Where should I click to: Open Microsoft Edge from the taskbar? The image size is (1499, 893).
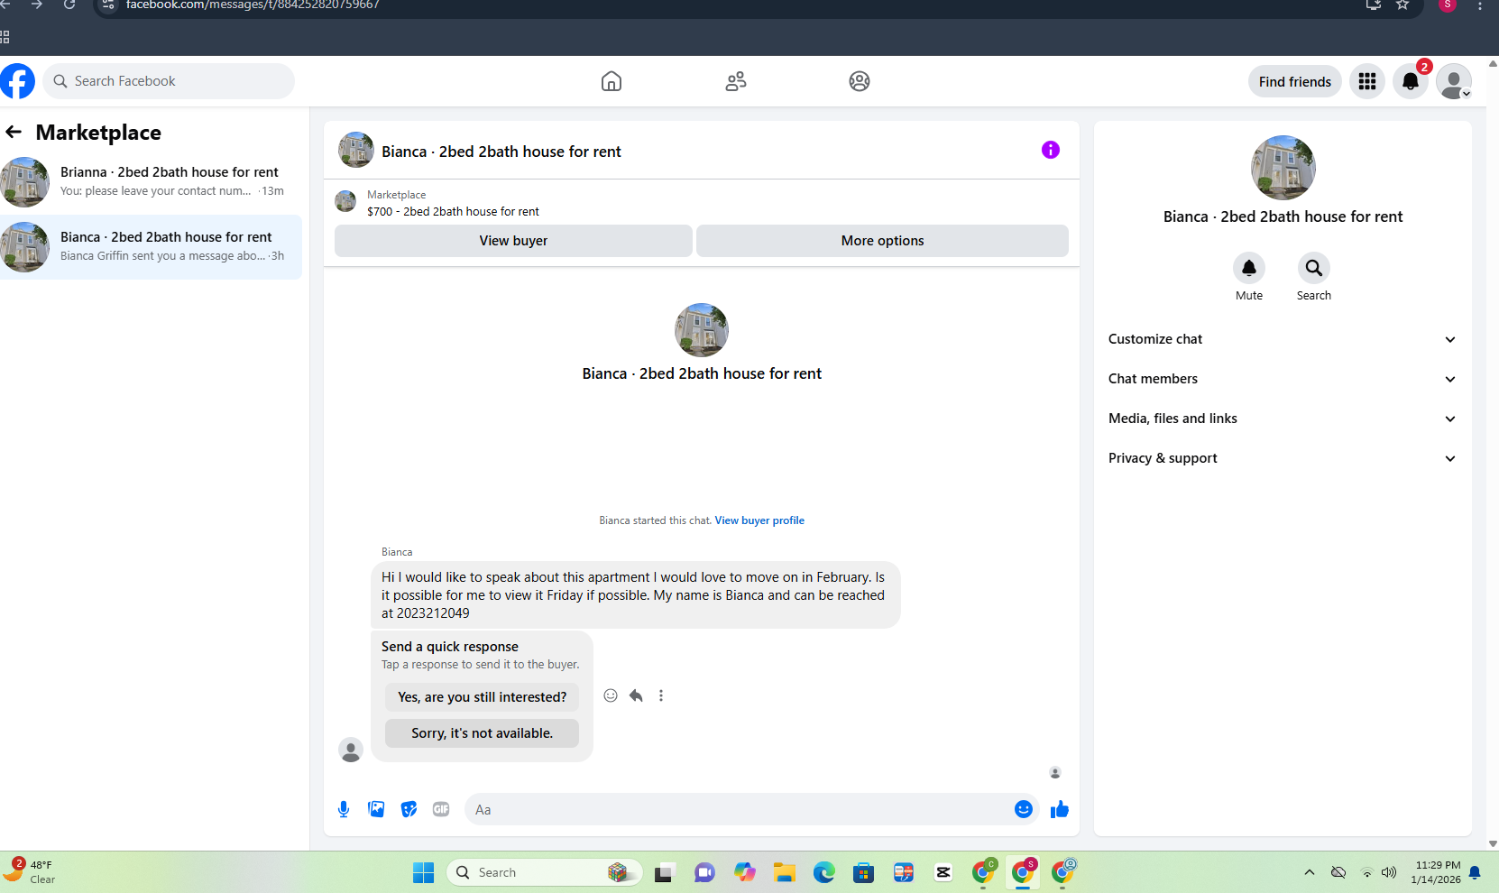click(x=823, y=872)
